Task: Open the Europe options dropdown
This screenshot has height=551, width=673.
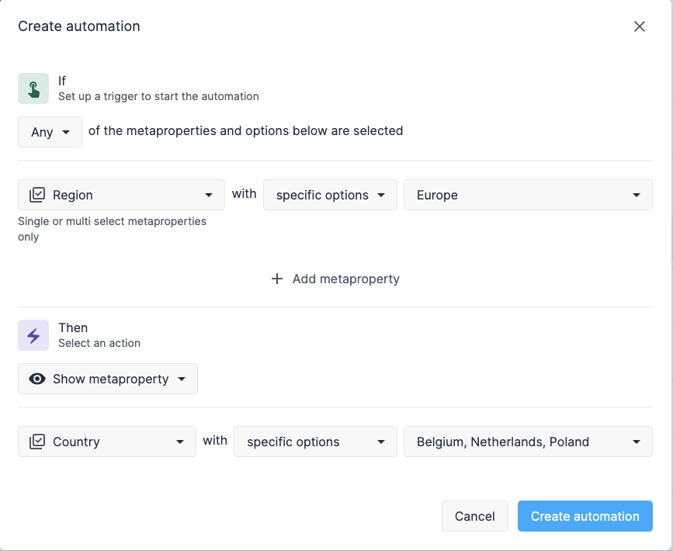Action: [x=528, y=195]
